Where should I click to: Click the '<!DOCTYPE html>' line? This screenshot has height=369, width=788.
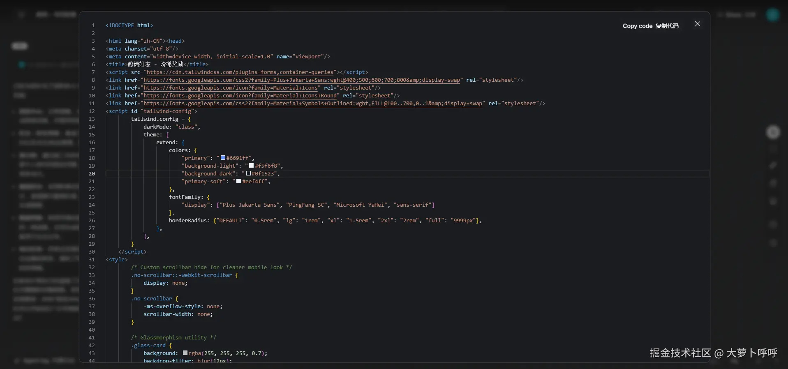[129, 25]
